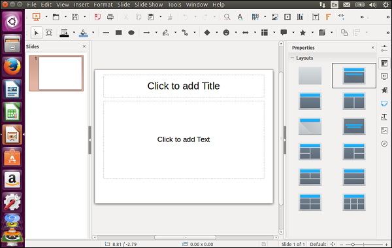The width and height of the screenshot is (392, 248).
Task: Insert a chart icon
Action: pos(301,17)
